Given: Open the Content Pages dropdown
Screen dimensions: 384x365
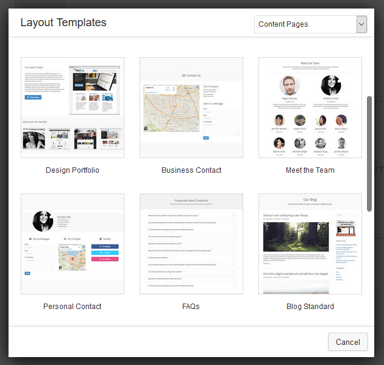Looking at the screenshot, I should 310,24.
